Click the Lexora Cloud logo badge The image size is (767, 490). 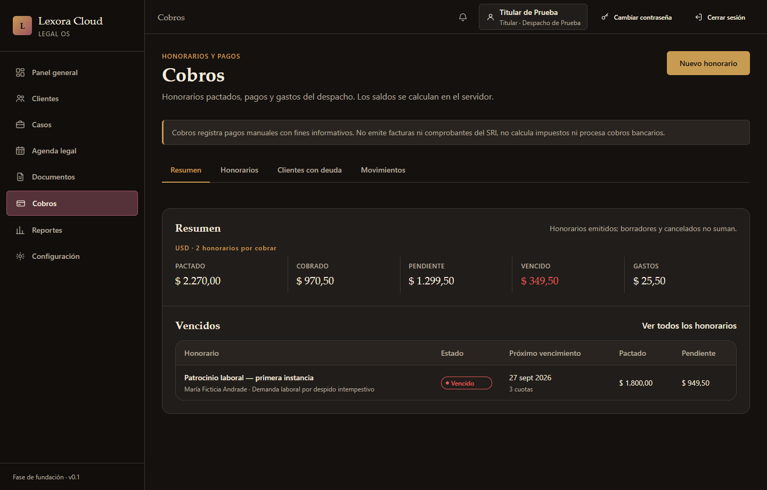point(22,26)
